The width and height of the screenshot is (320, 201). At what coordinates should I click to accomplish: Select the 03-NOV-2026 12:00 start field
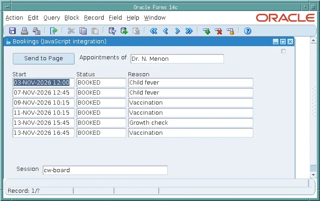(43, 83)
